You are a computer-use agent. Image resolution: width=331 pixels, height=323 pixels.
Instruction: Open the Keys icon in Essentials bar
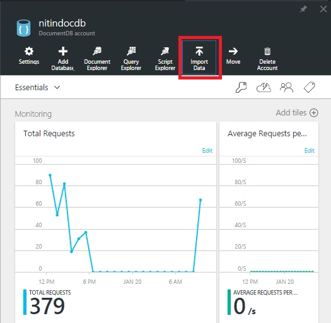pos(241,88)
